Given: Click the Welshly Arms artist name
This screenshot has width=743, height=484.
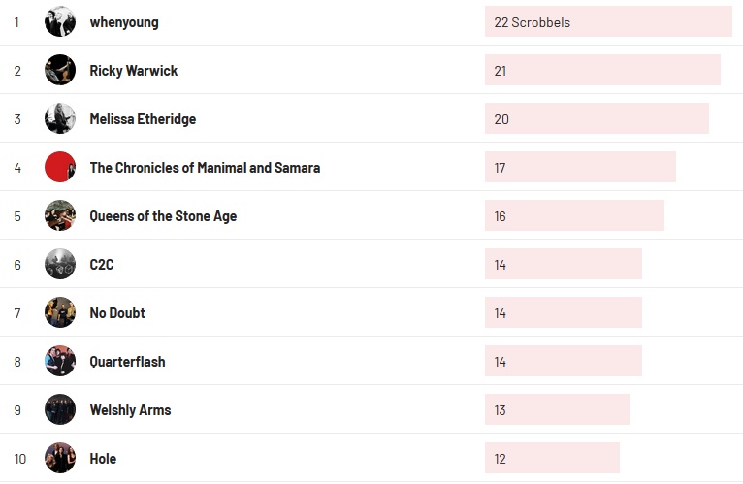Looking at the screenshot, I should (x=130, y=410).
